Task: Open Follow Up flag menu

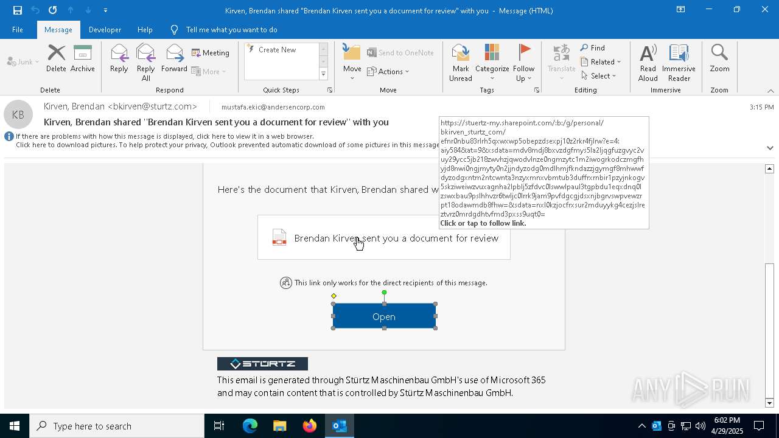Action: pyautogui.click(x=523, y=63)
